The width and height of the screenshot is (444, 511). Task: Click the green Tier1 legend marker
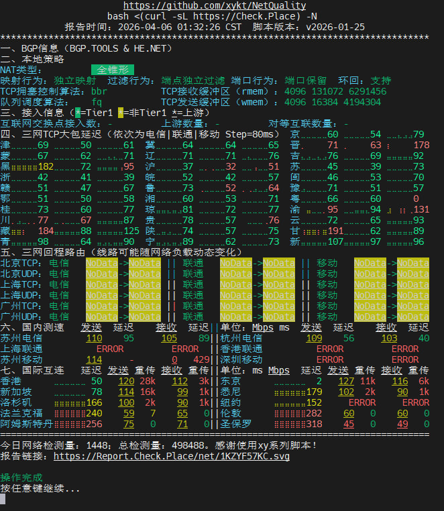click(x=78, y=113)
